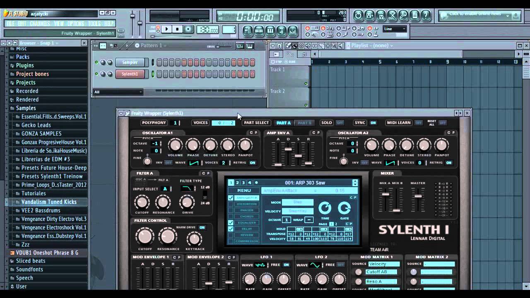This screenshot has height=298, width=530.
Task: Select the pencil draw tool in the Playlist
Action: click(288, 46)
